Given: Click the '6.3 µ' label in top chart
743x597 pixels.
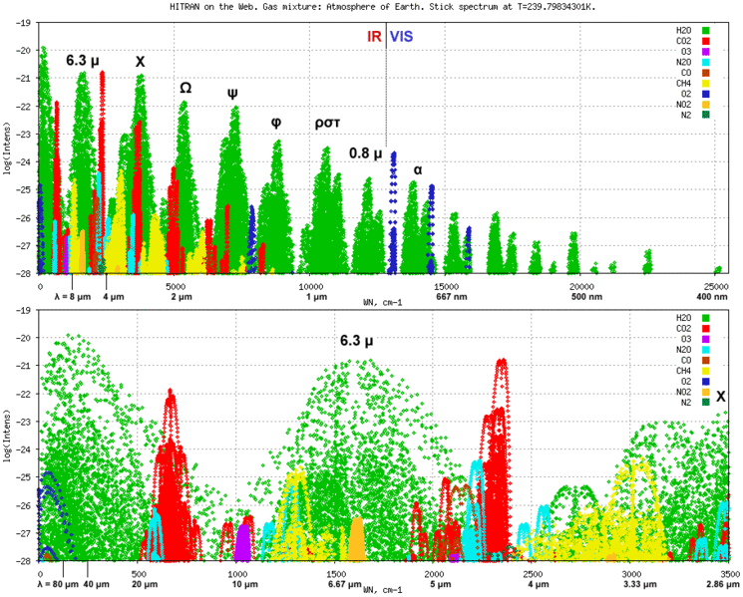Looking at the screenshot, I should click(x=83, y=61).
